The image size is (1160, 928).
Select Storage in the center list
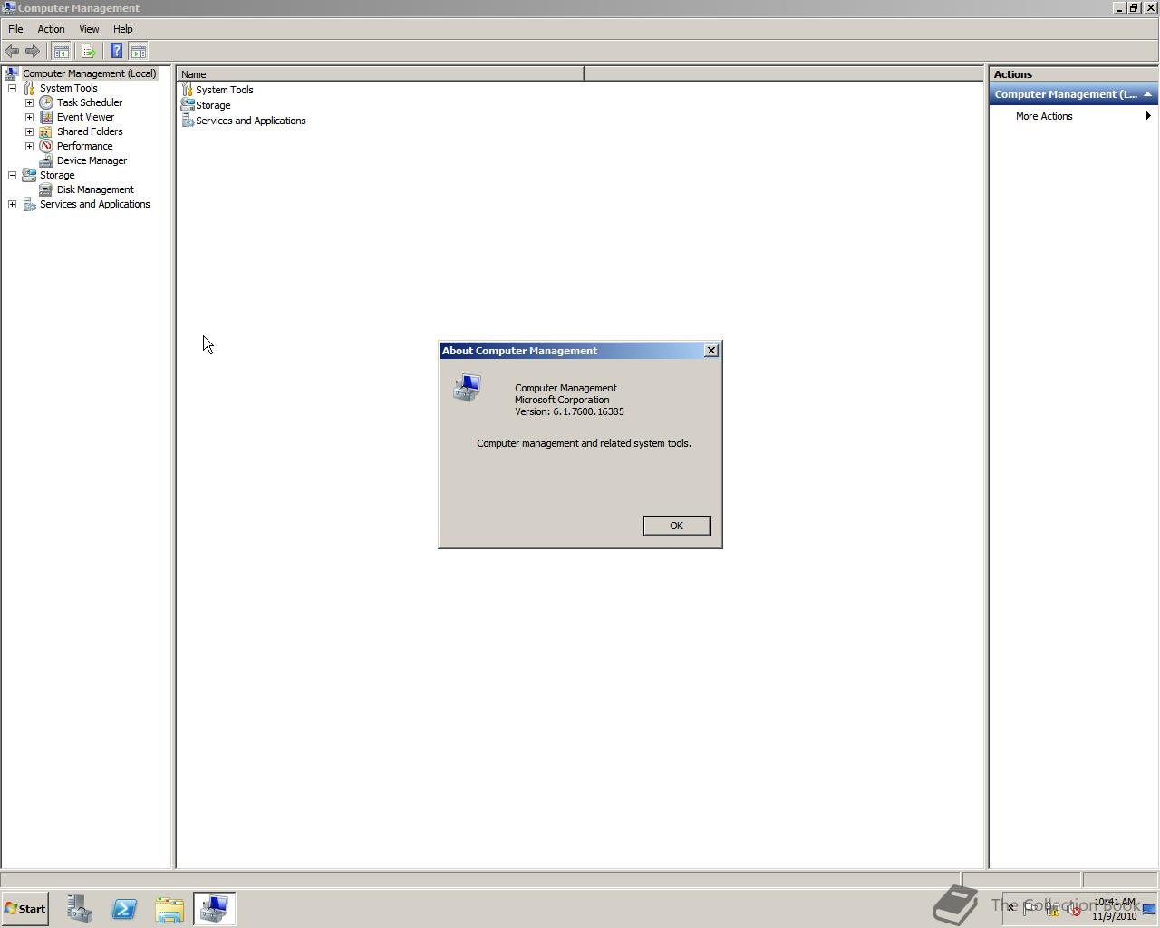pos(213,105)
